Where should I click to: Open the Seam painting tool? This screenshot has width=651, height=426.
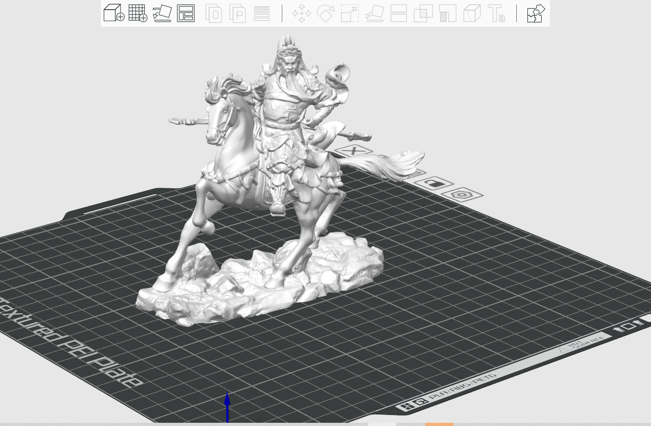point(472,14)
